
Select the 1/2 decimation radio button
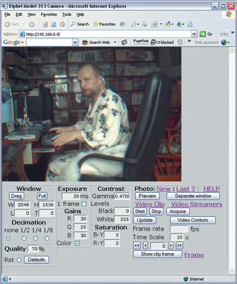pos(24,238)
